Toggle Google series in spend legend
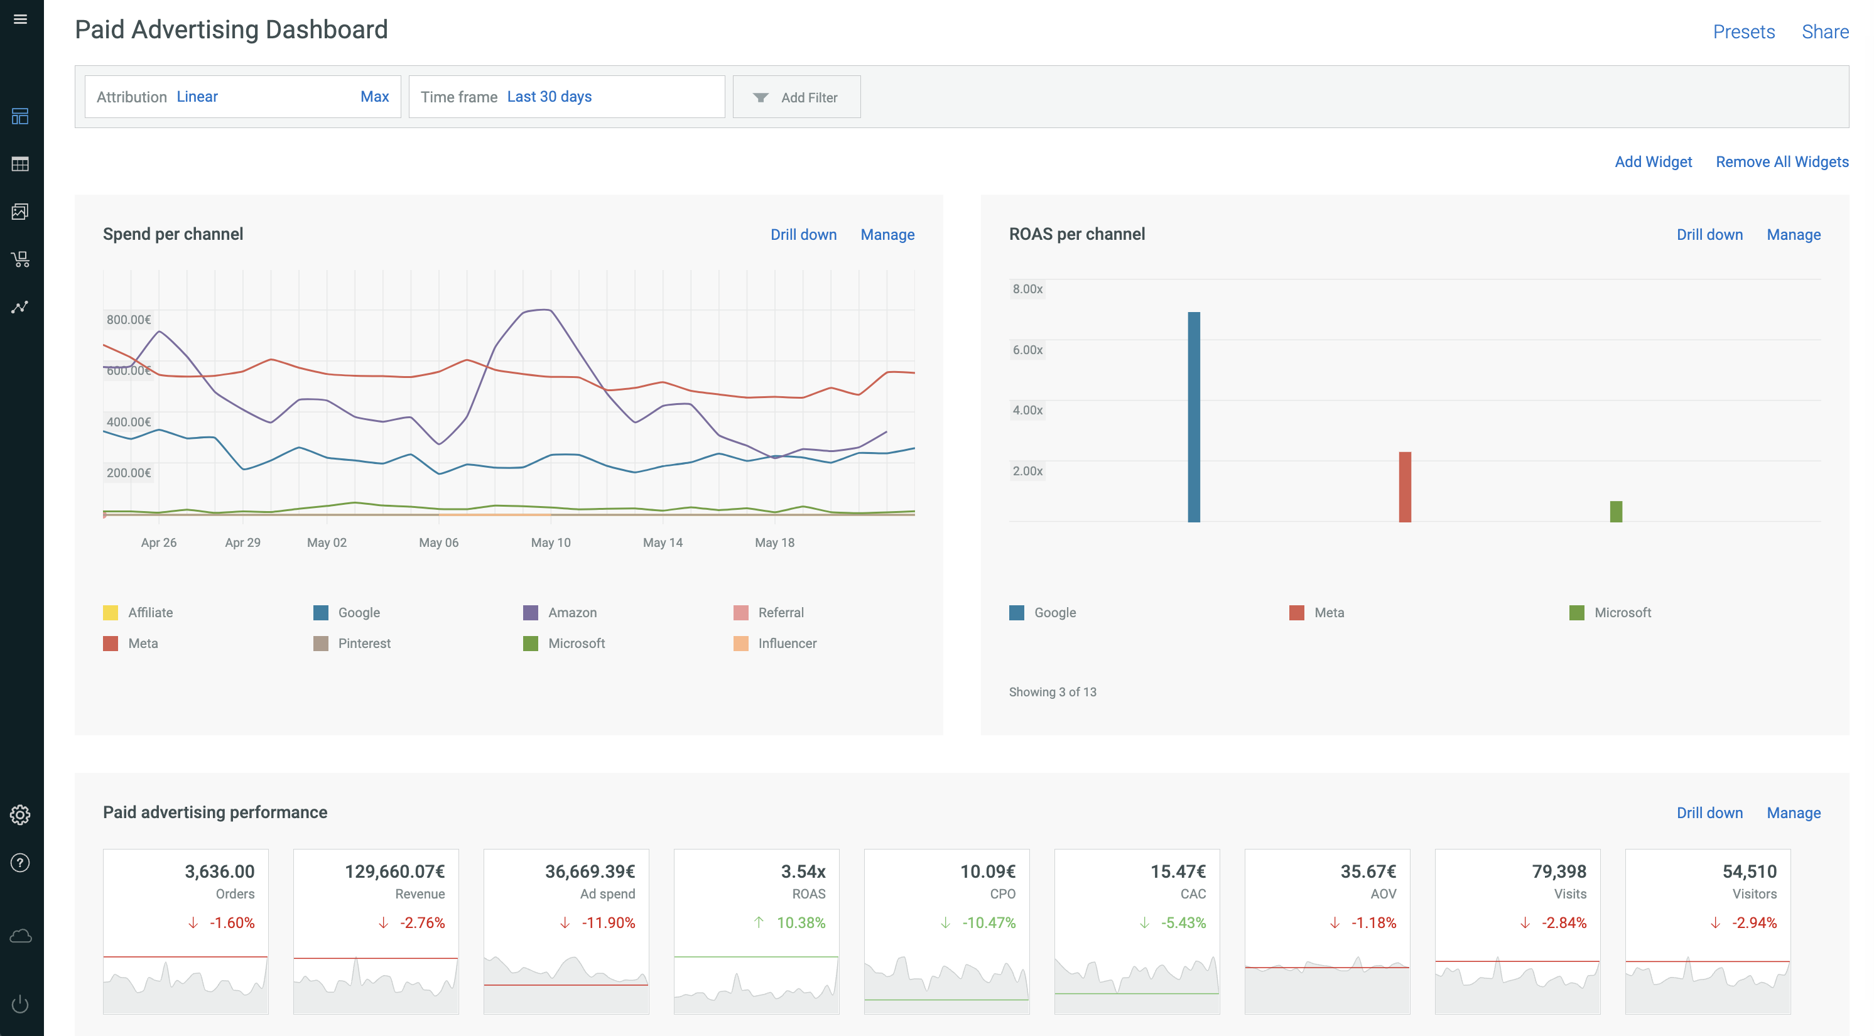Screen dimensions: 1874x1036 click(347, 613)
